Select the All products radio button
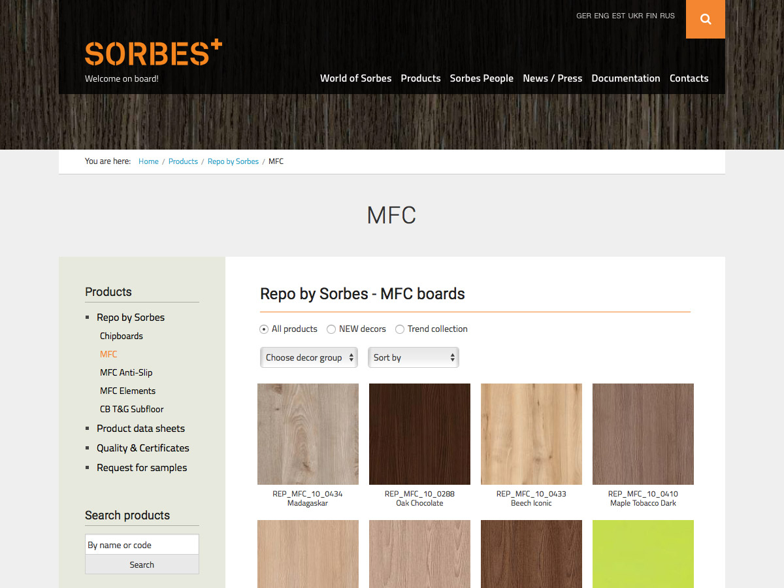Screen dimensions: 784x588 pos(264,329)
